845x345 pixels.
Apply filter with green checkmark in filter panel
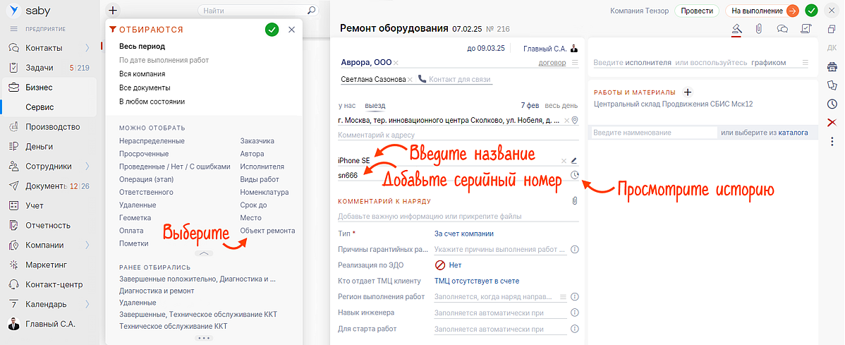click(x=272, y=30)
